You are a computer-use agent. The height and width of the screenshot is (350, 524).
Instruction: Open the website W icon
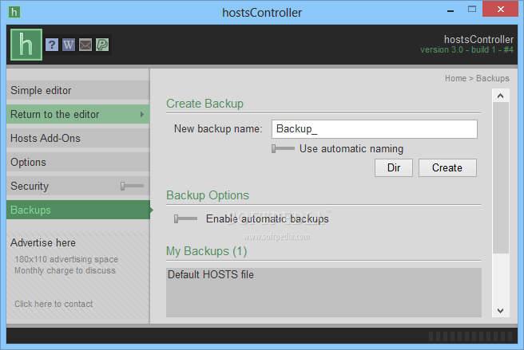click(69, 45)
